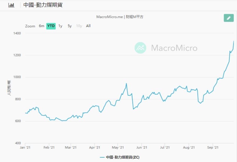
Task: Switch zoom to 1y
Action: click(x=60, y=26)
